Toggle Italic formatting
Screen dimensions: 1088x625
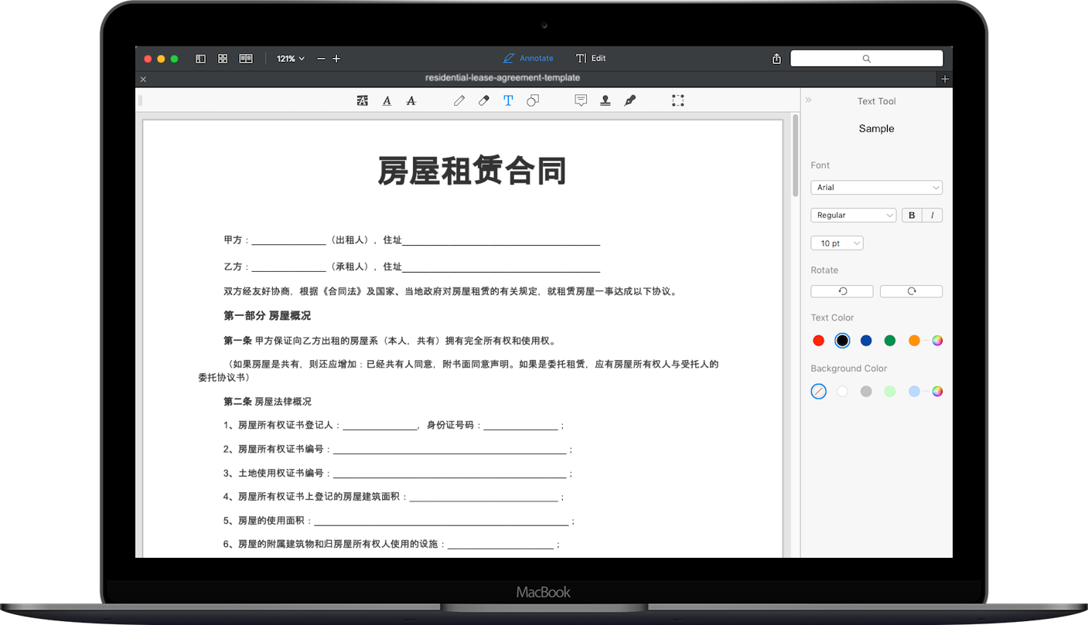tap(933, 216)
